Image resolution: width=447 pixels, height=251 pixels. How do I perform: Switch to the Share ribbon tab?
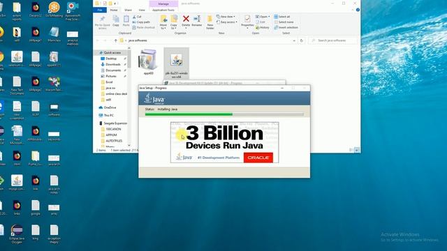[128, 10]
